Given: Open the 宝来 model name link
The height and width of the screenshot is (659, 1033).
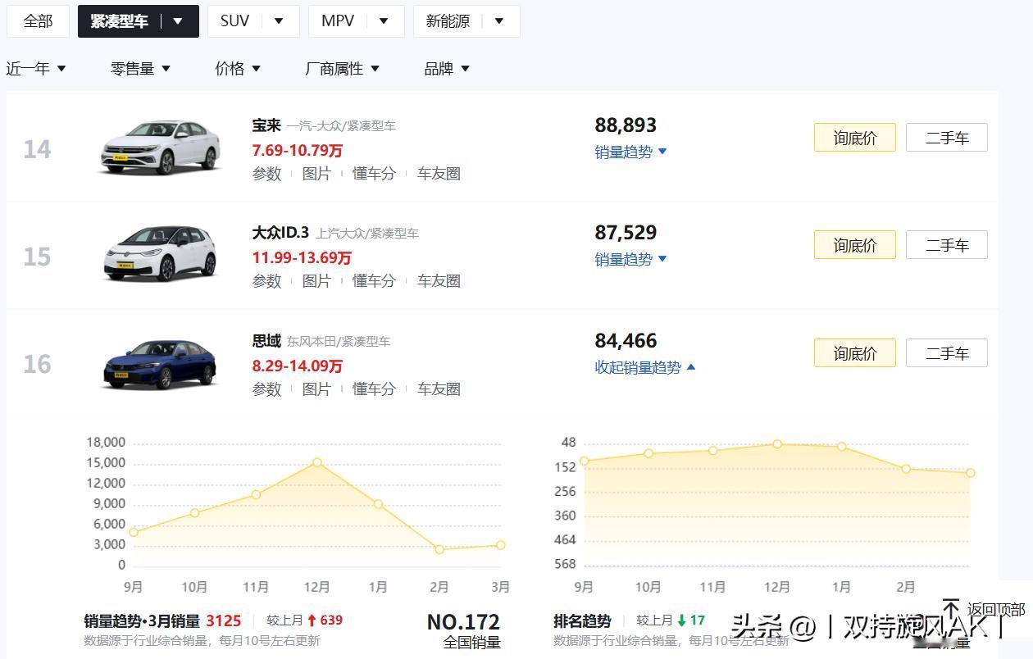Looking at the screenshot, I should pyautogui.click(x=266, y=125).
